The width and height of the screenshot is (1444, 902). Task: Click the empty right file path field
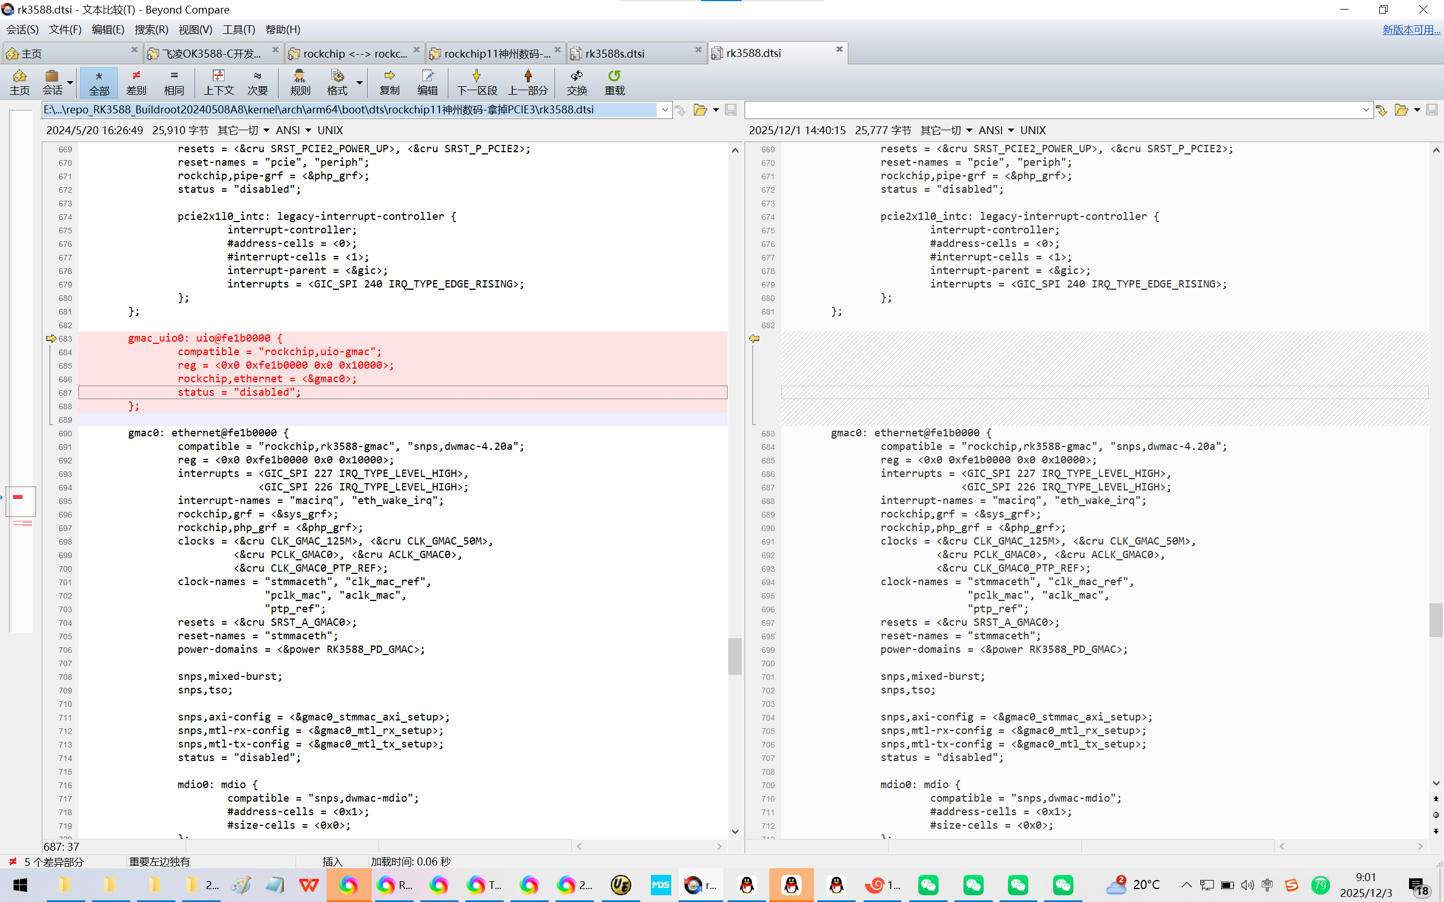point(1050,110)
